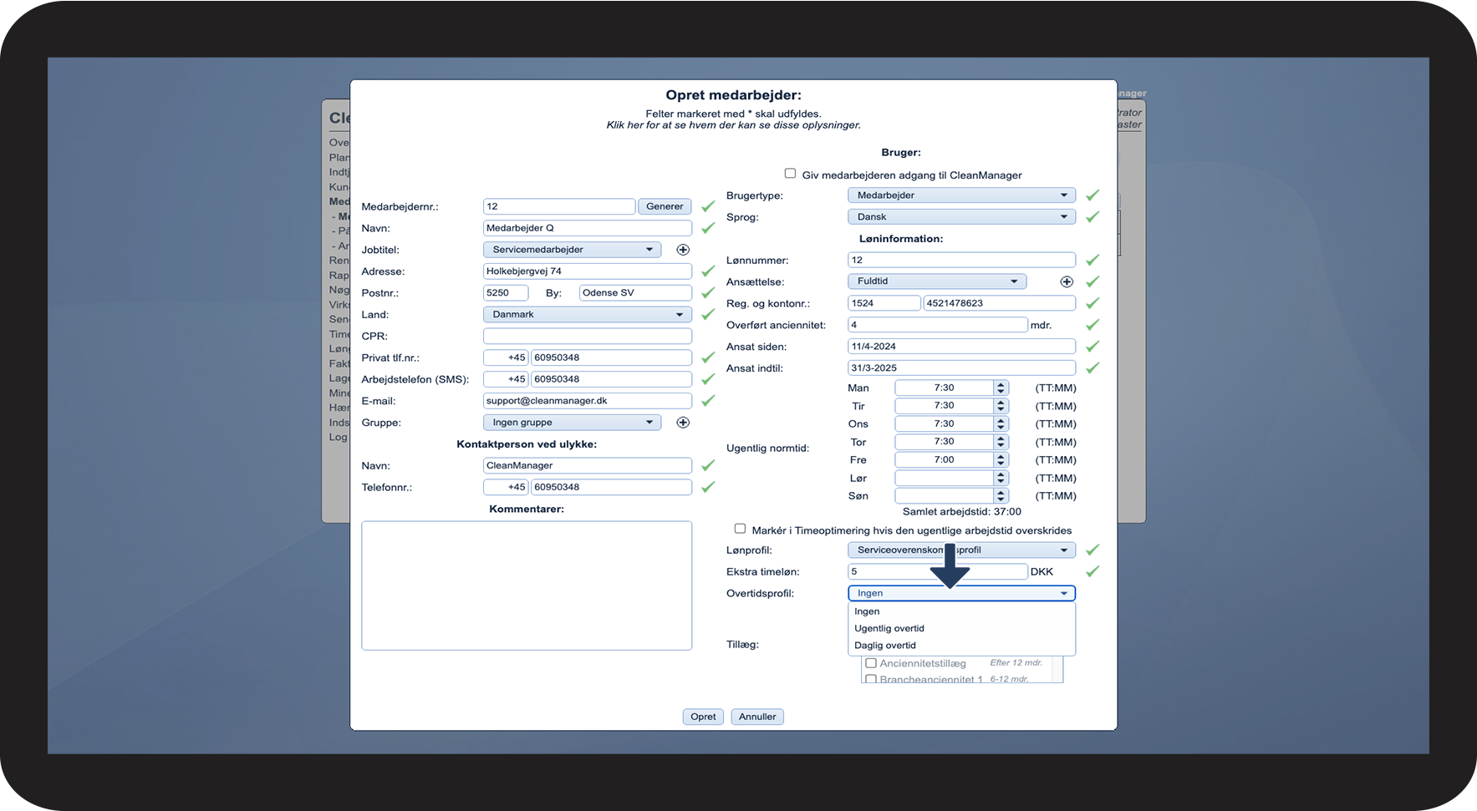Click the Tor hours stepper arrows
Viewport: 1477px width, 811px height.
(1001, 442)
